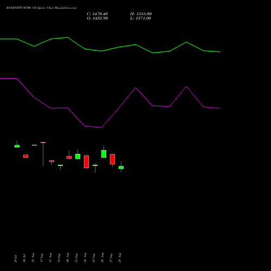The height and width of the screenshot is (271, 271).
Task: Click the last green candle above 28 Aug
Action: (121, 167)
